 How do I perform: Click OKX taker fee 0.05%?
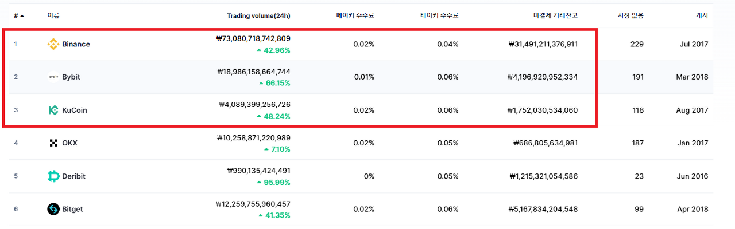click(x=448, y=143)
